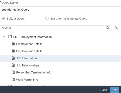Viewport: 121px width, 93px height.
Task: Click the table icon beside PersonEmpTerminationInfo
Action: 13,72
